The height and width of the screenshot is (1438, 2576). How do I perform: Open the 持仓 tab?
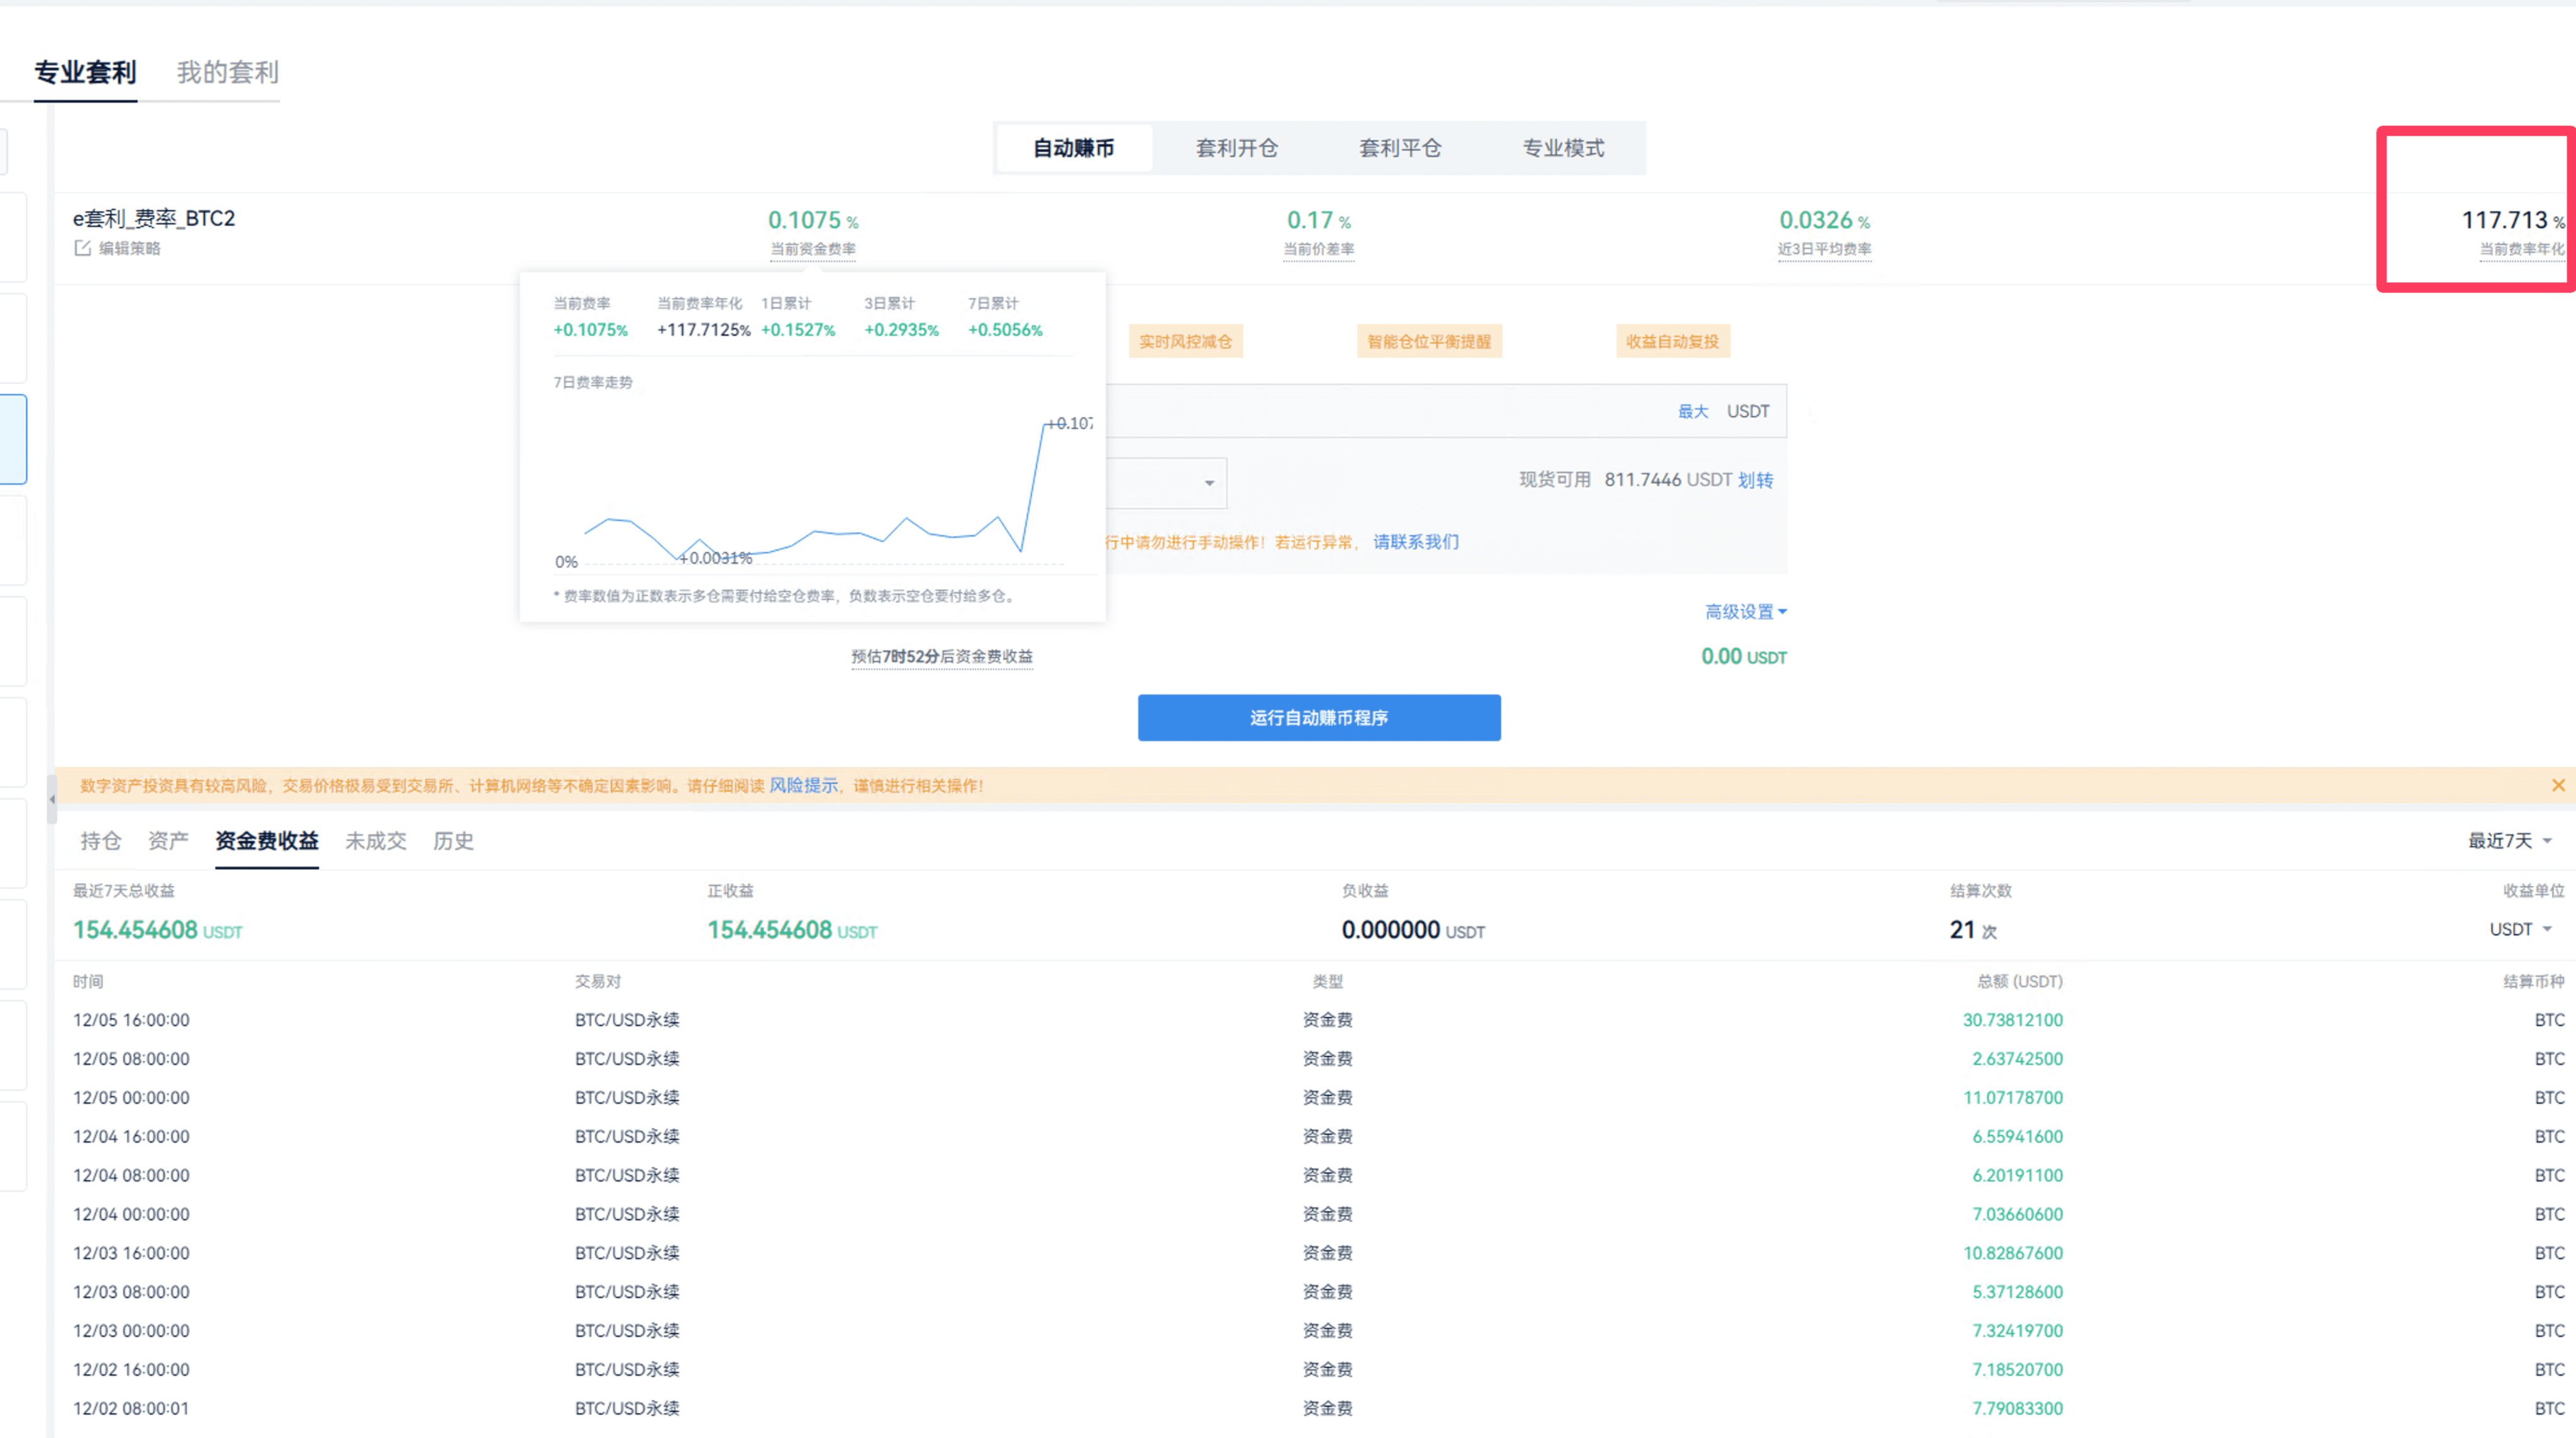tap(100, 840)
